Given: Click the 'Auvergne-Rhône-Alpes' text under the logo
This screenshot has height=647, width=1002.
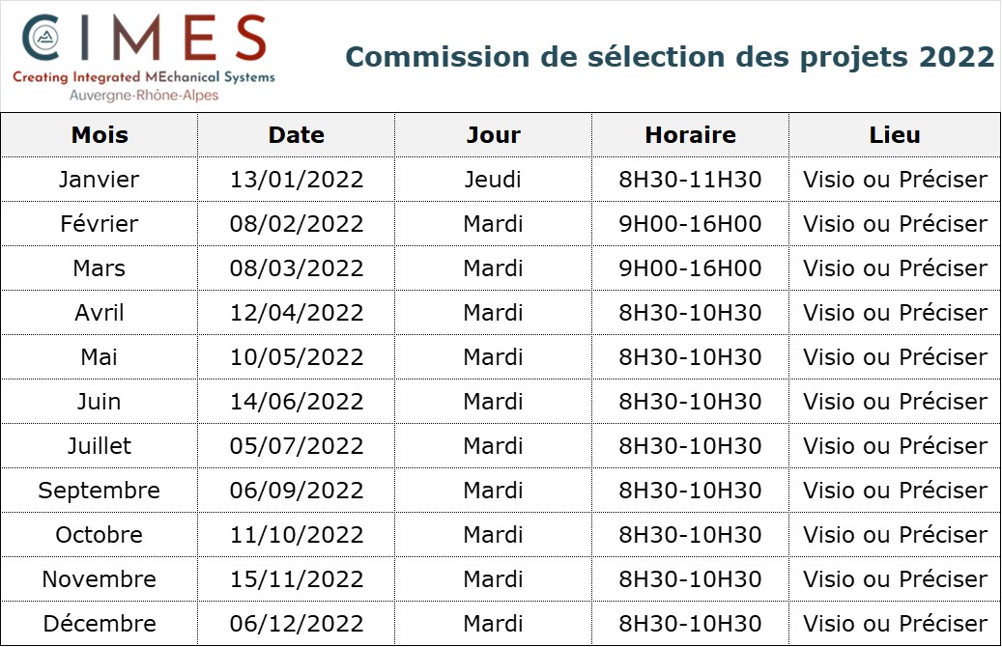Looking at the screenshot, I should (x=145, y=96).
